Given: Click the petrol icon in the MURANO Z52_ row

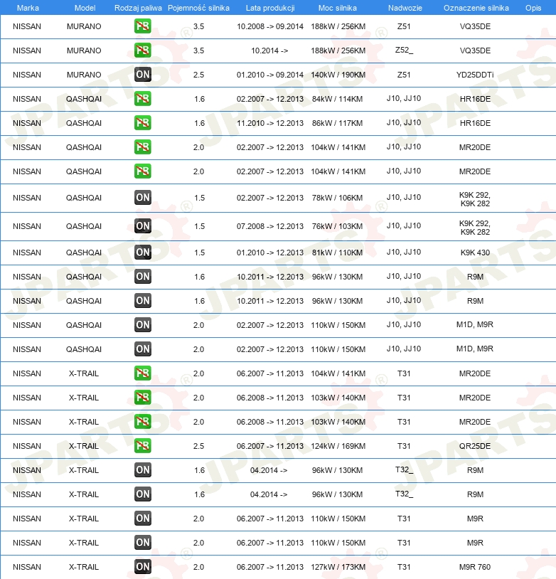Looking at the screenshot, I should (x=142, y=51).
